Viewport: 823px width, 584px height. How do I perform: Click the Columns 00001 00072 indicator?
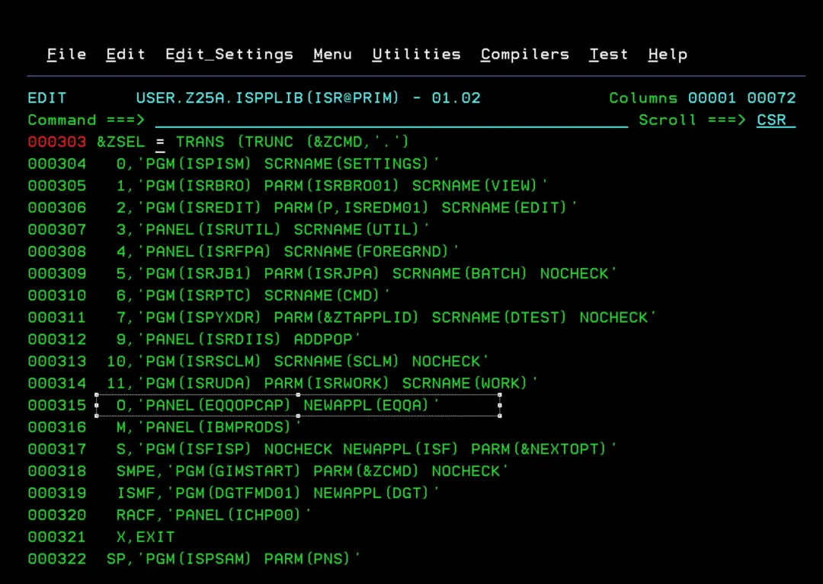[703, 98]
